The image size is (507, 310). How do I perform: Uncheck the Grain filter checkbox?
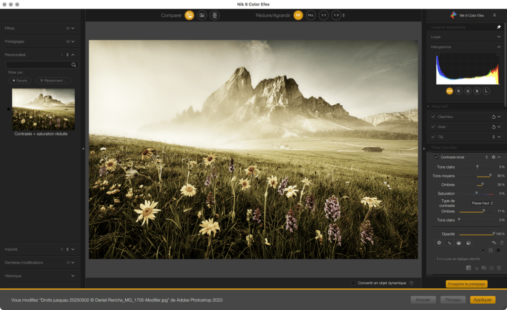click(433, 127)
